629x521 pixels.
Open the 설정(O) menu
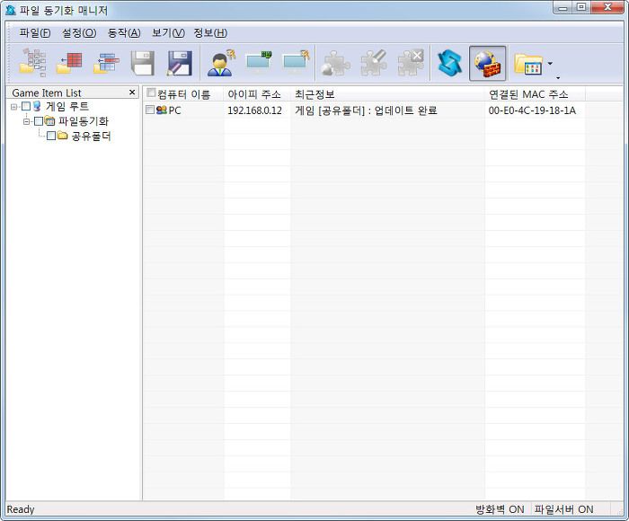pyautogui.click(x=79, y=33)
